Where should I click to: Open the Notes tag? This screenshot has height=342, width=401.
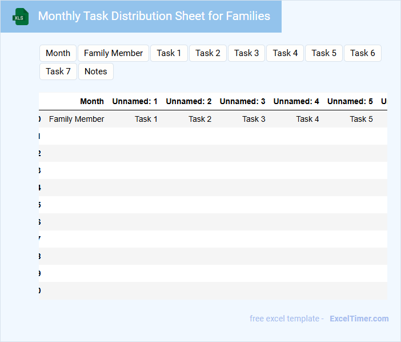click(x=96, y=71)
